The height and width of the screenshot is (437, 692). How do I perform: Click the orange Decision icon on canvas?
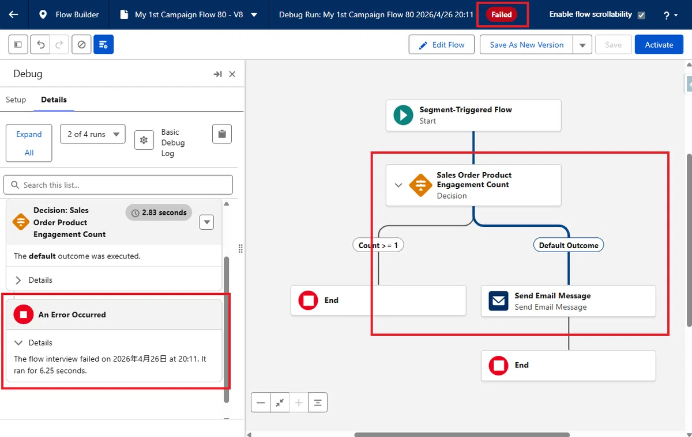coord(420,185)
